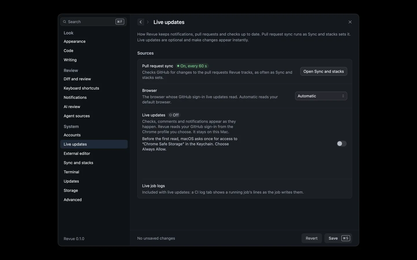
Task: Click the 'On, every 60 s' status badge
Action: point(192,66)
